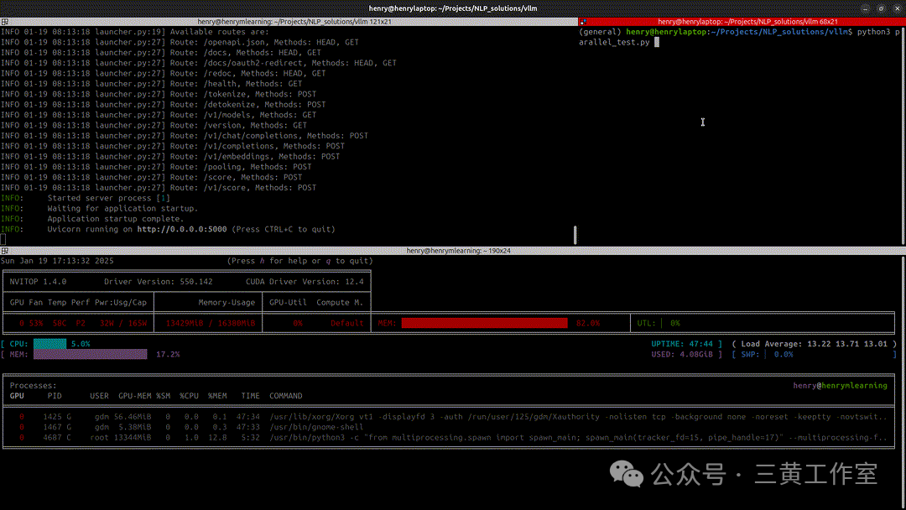Maximize the terminal window
The image size is (906, 510).
coord(879,8)
